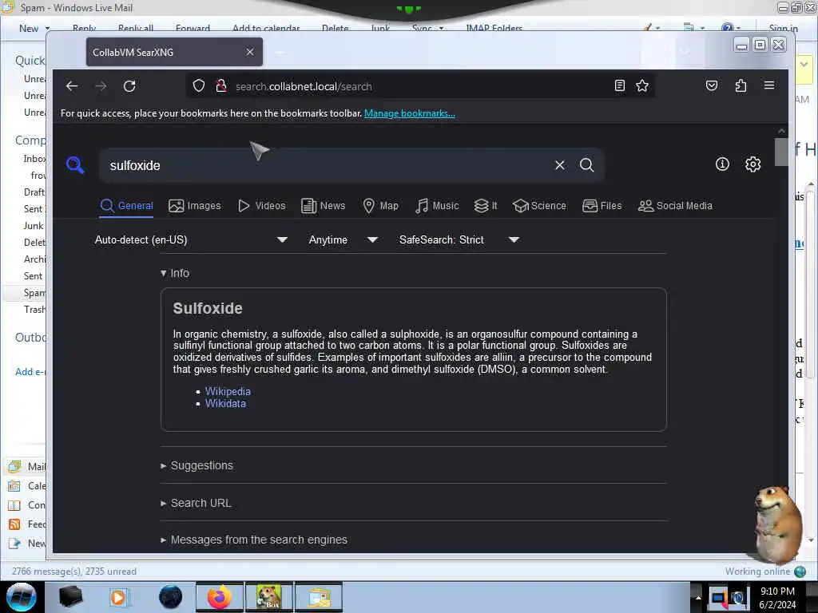
Task: Open the extensions puzzle icon
Action: 741,85
